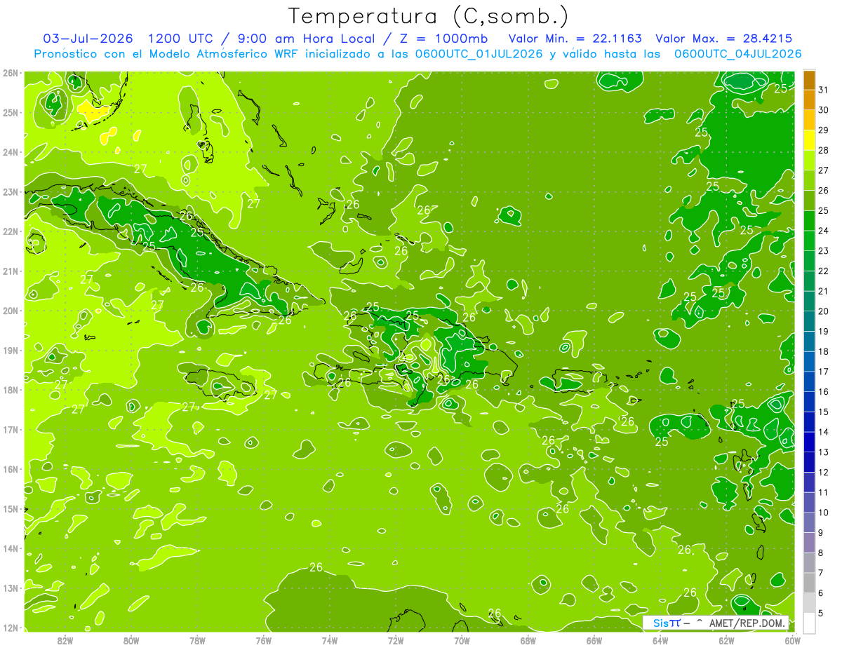This screenshot has width=842, height=650.
Task: Click the '70W' longitude axis label
Action: point(462,641)
